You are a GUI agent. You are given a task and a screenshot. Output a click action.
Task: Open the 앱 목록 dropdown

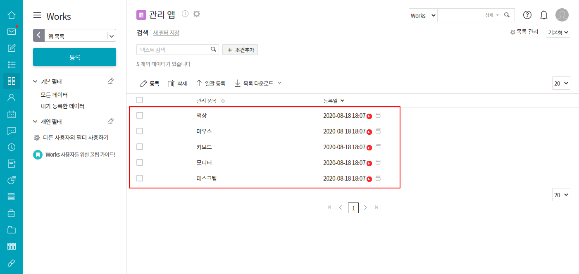click(x=111, y=36)
